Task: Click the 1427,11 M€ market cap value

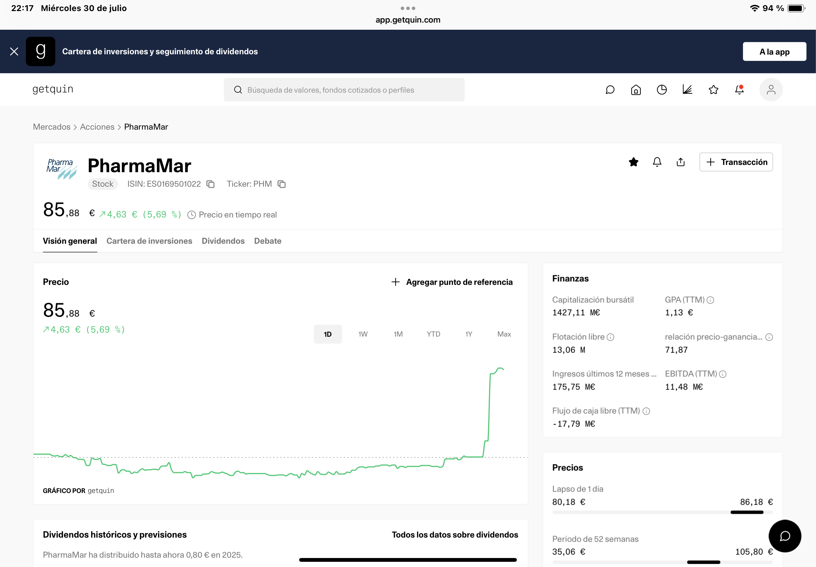Action: tap(576, 313)
